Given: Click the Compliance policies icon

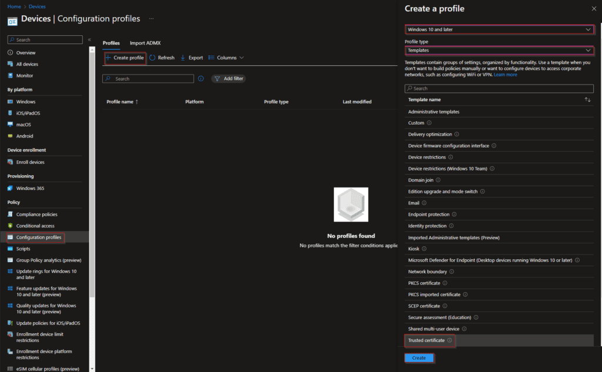Looking at the screenshot, I should tap(11, 215).
